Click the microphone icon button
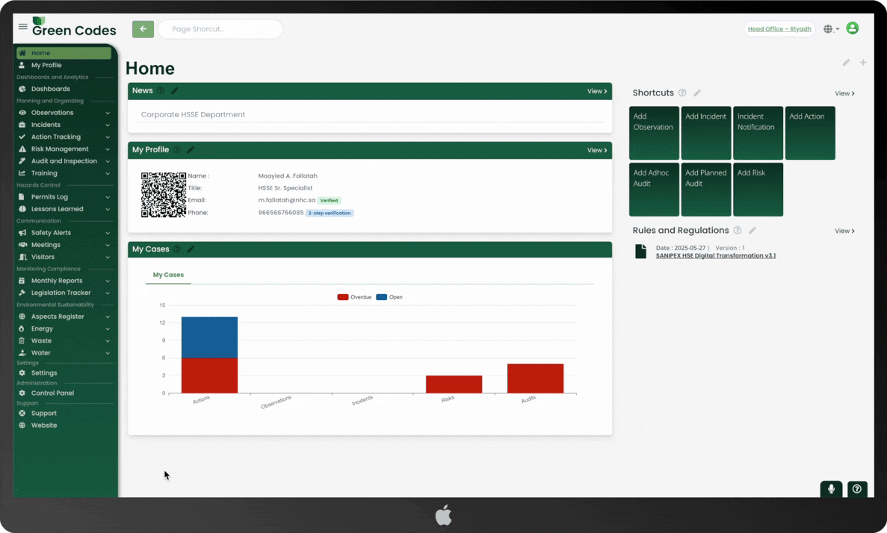 (x=831, y=489)
